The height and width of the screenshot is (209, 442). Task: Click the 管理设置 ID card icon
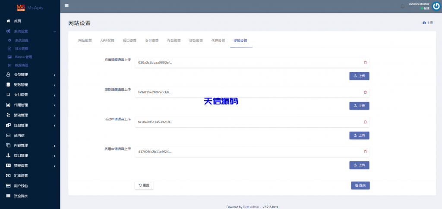(x=8, y=166)
